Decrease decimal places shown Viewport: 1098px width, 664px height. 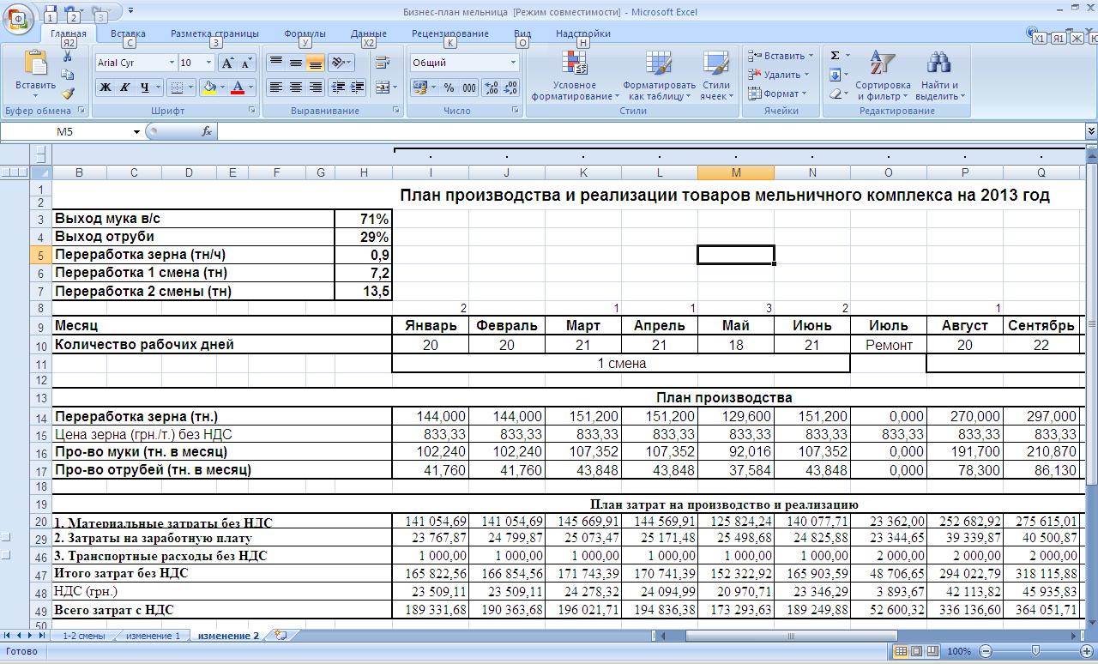click(511, 88)
